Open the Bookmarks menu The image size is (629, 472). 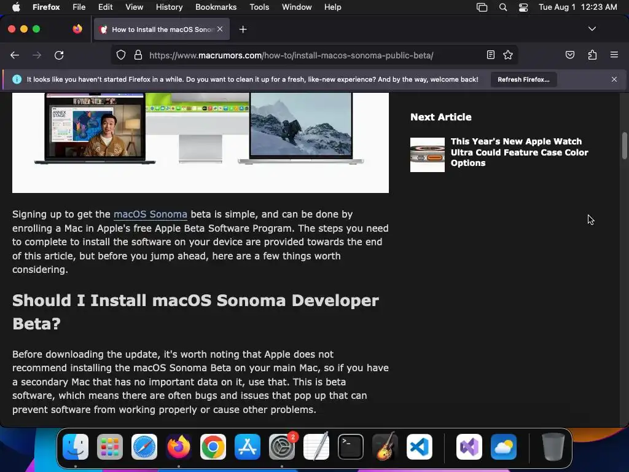[x=216, y=7]
